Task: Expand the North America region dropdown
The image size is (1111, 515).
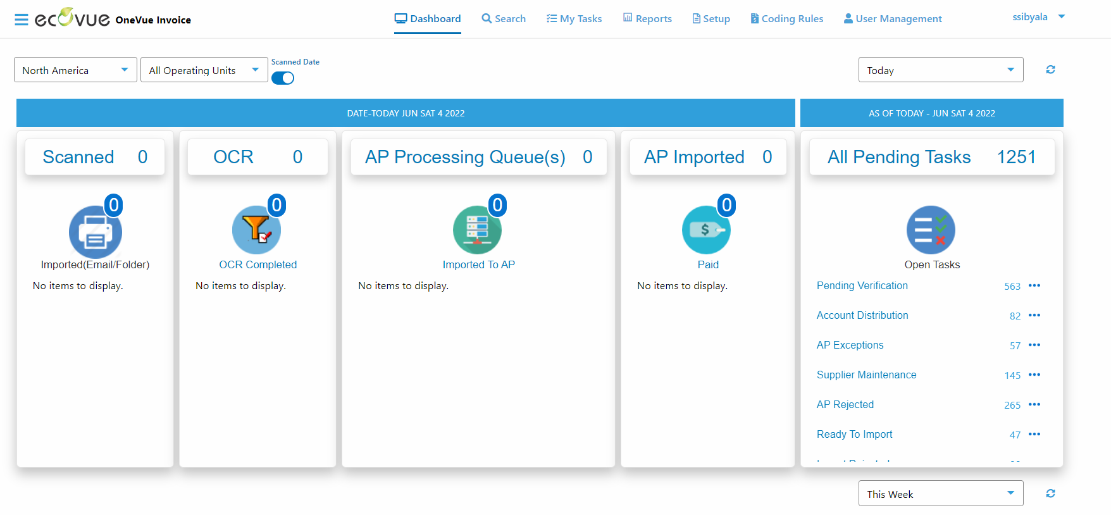Action: click(x=75, y=70)
